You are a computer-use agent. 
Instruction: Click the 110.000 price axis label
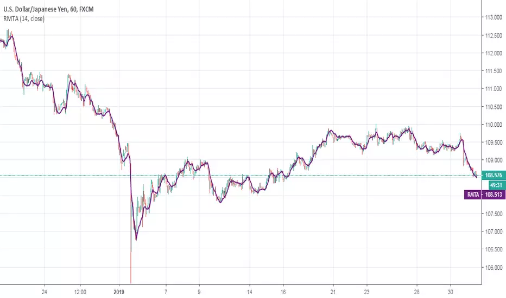click(493, 125)
